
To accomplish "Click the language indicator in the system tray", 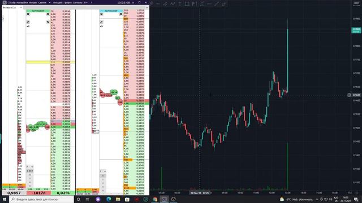I will [x=336, y=199].
